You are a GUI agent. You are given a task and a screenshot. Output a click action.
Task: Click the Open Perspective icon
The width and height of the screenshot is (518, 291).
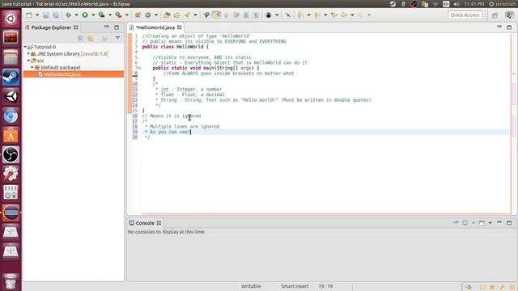(495, 15)
